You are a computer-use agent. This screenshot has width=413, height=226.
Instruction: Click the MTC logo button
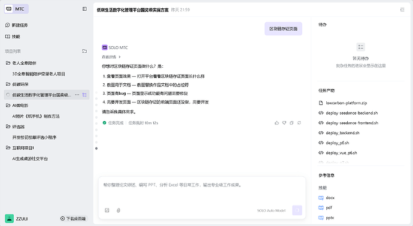16,9
